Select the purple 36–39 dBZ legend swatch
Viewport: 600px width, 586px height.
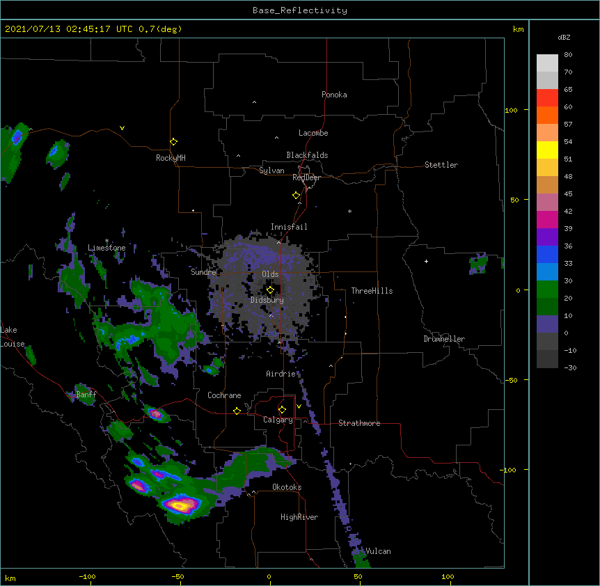(x=547, y=237)
